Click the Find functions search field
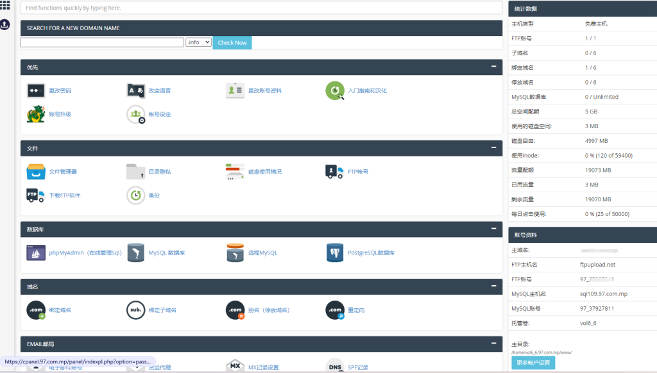The height and width of the screenshot is (373, 657). [261, 8]
